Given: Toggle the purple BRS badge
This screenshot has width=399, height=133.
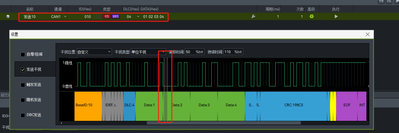Looking at the screenshot, I should [x=116, y=17].
